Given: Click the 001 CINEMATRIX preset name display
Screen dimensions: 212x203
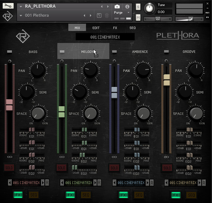Looking at the screenshot, I should (x=105, y=37).
